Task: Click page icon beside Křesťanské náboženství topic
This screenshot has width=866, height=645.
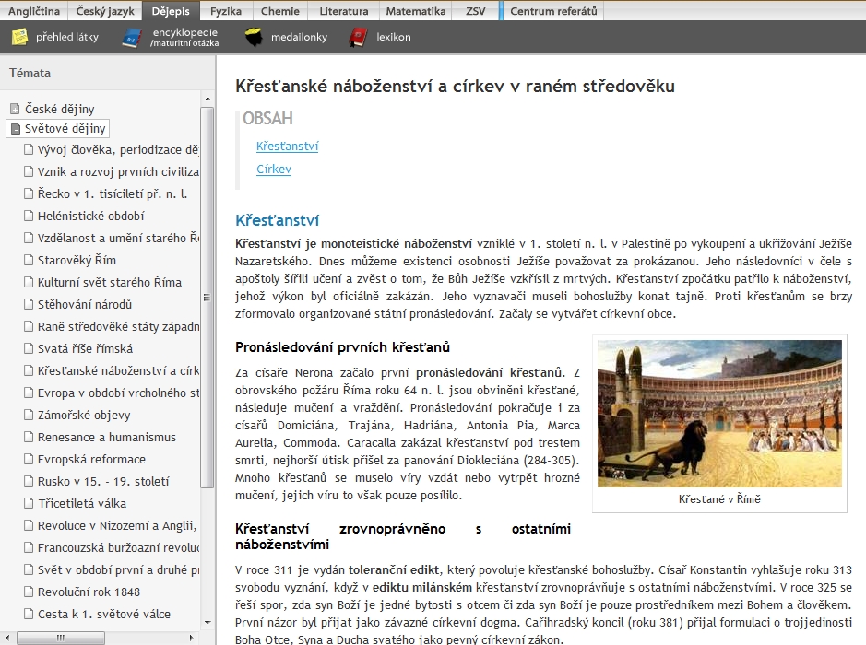Action: coord(29,370)
